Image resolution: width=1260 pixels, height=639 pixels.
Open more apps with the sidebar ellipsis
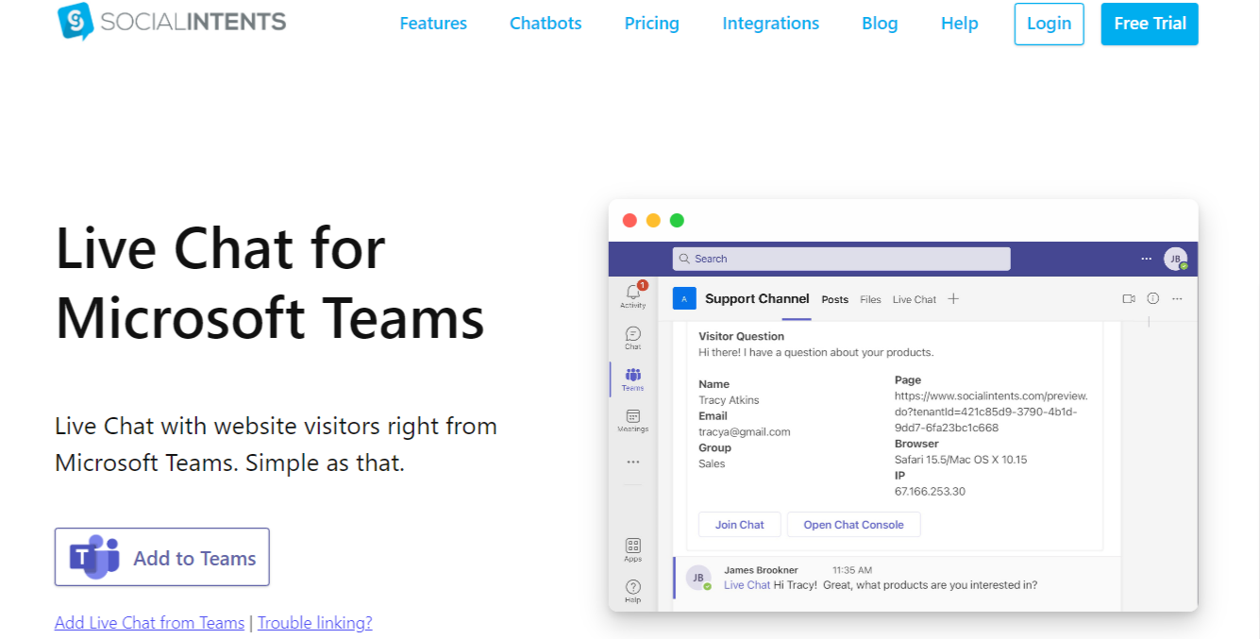(x=632, y=462)
